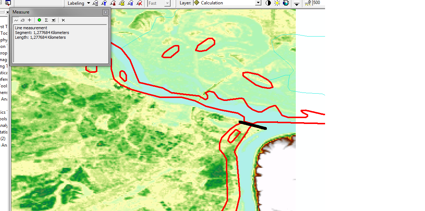Image resolution: width=425 pixels, height=211 pixels.
Task: Click the Swipe Layer icon
Action: 297,4
